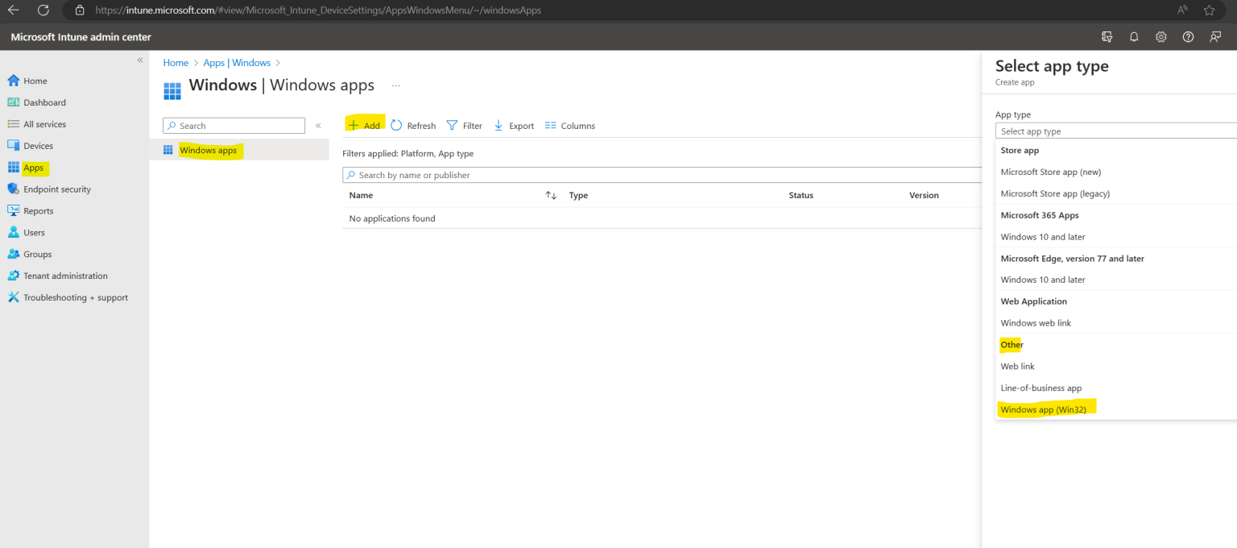Screen dimensions: 1237x548
Task: Open the Devices section in sidebar
Action: pyautogui.click(x=38, y=145)
